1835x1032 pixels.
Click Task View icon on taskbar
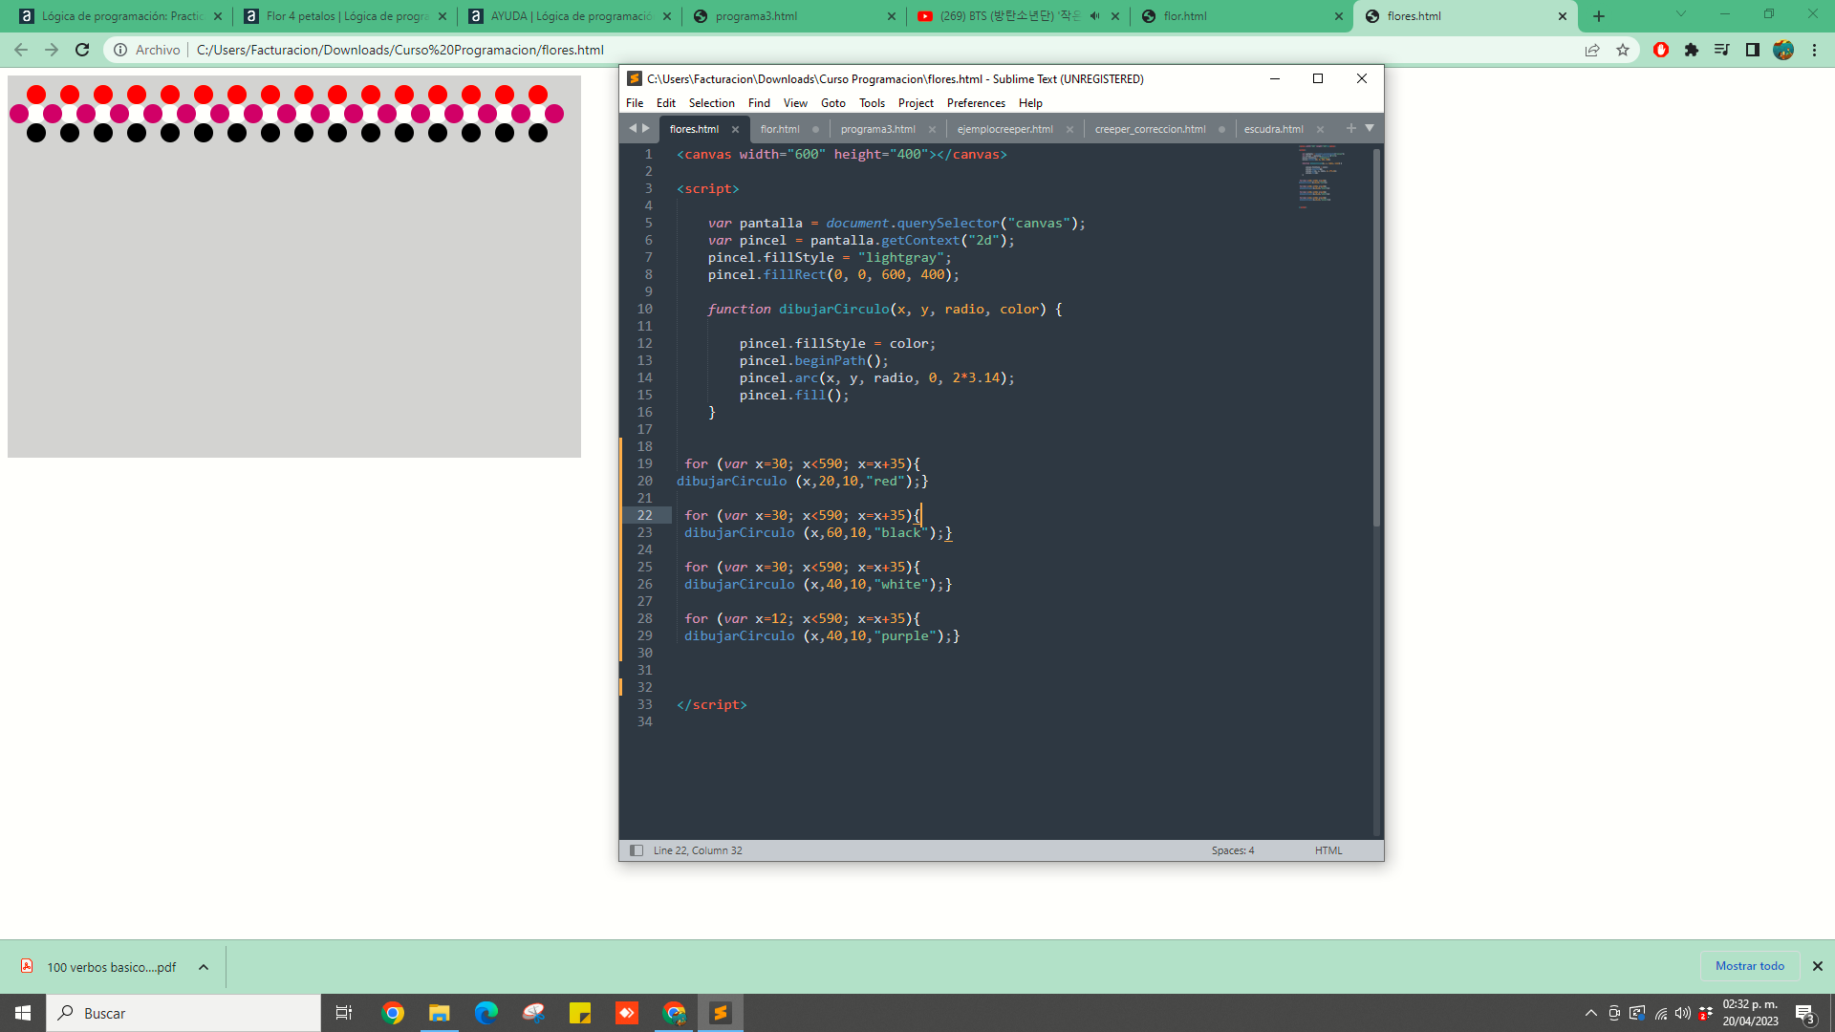tap(344, 1013)
